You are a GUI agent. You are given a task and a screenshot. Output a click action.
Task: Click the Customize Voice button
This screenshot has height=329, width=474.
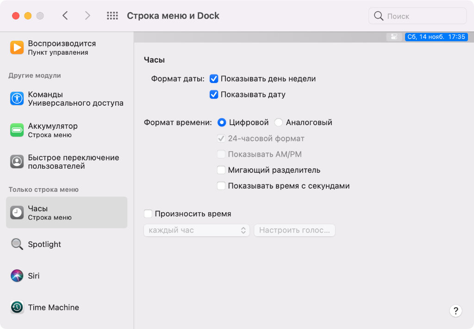pyautogui.click(x=294, y=230)
